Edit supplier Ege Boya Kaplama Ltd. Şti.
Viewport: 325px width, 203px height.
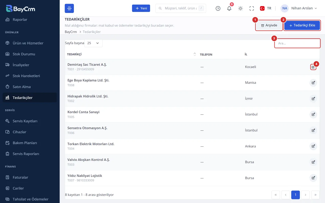[313, 83]
